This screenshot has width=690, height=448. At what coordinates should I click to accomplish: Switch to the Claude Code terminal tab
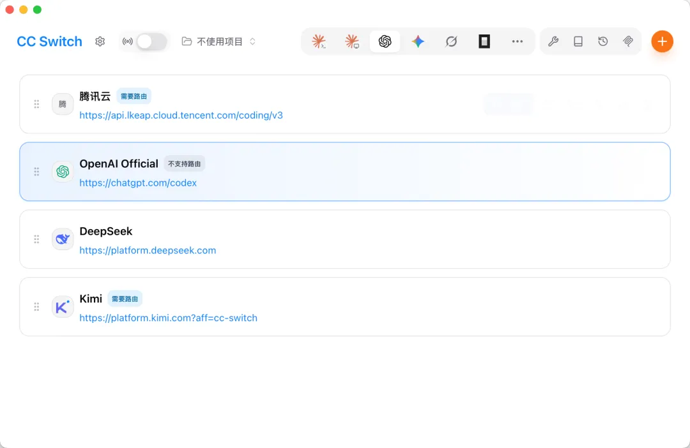click(x=319, y=41)
